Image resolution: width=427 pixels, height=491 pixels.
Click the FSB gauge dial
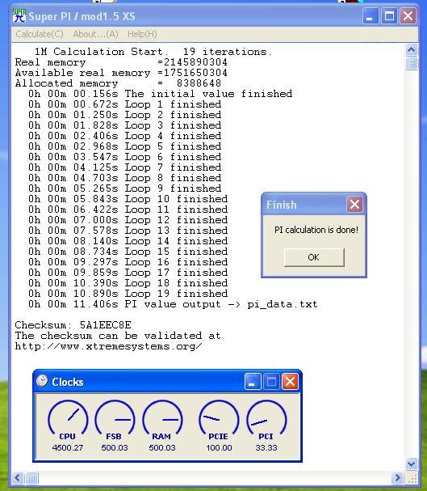click(115, 417)
